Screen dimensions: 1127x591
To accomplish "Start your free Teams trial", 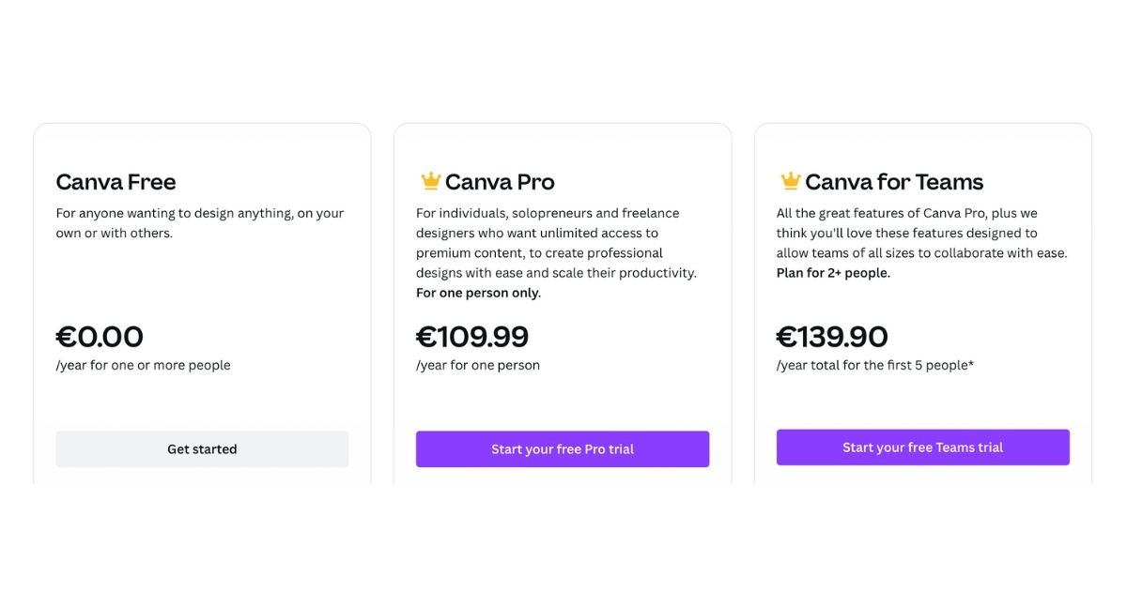I will point(922,447).
